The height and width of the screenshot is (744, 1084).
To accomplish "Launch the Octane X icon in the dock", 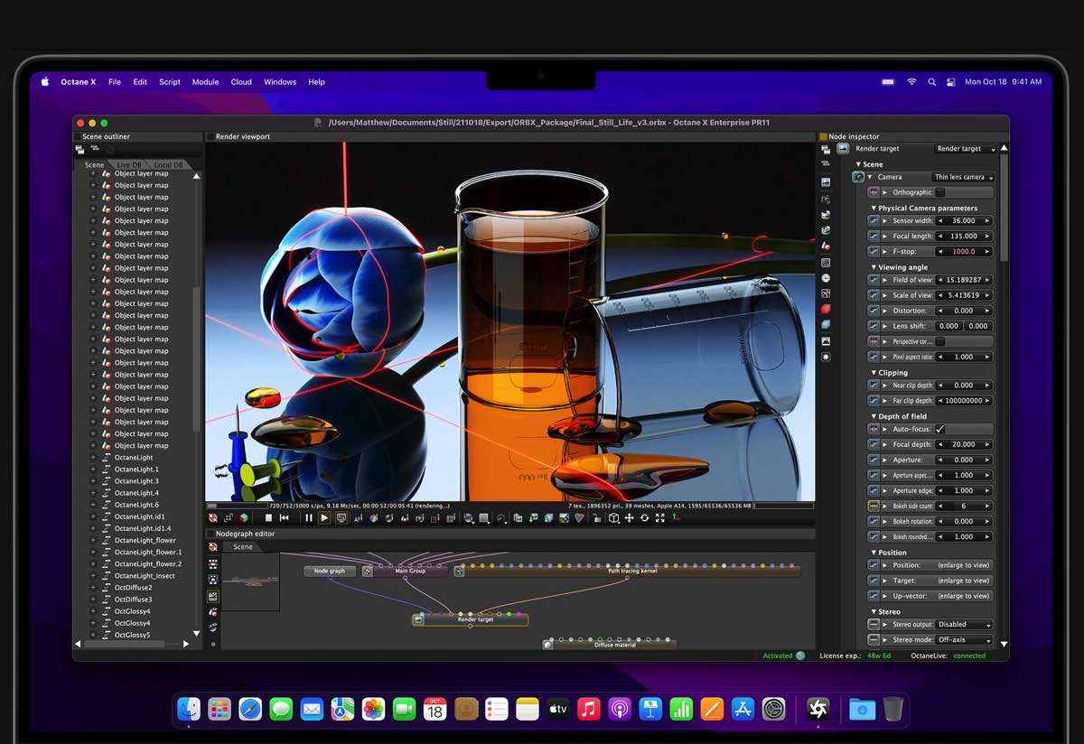I will click(x=818, y=709).
